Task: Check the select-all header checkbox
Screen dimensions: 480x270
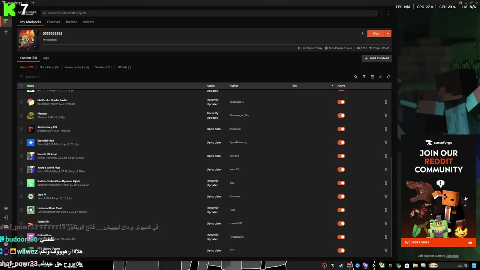Action: (21, 86)
